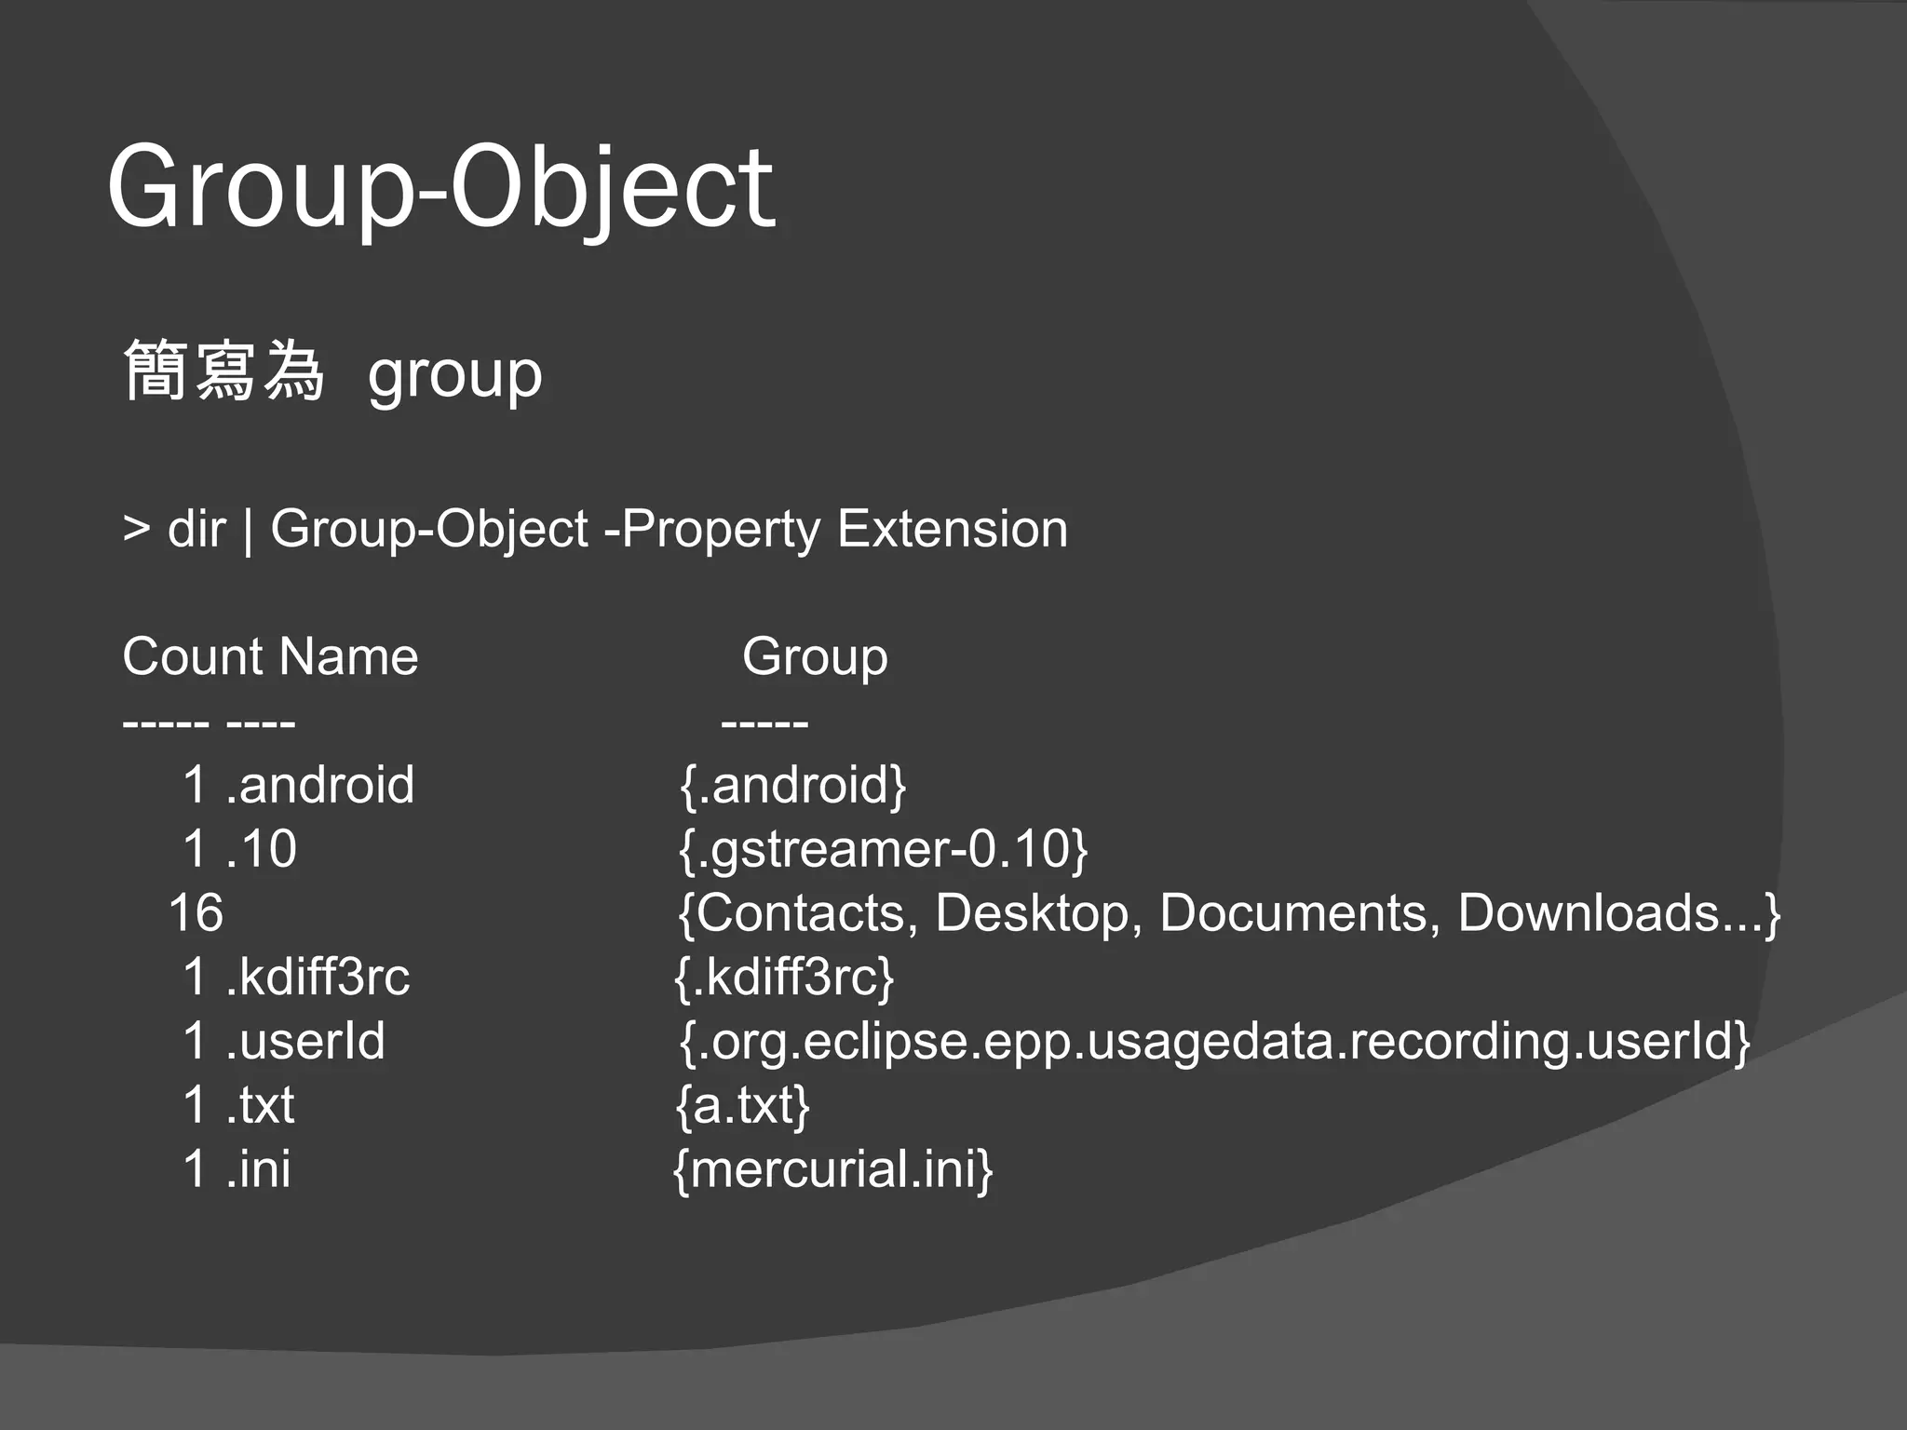This screenshot has width=1907, height=1430.
Task: Select the '1 .kdiff3rc' row entry
Action: [x=296, y=977]
